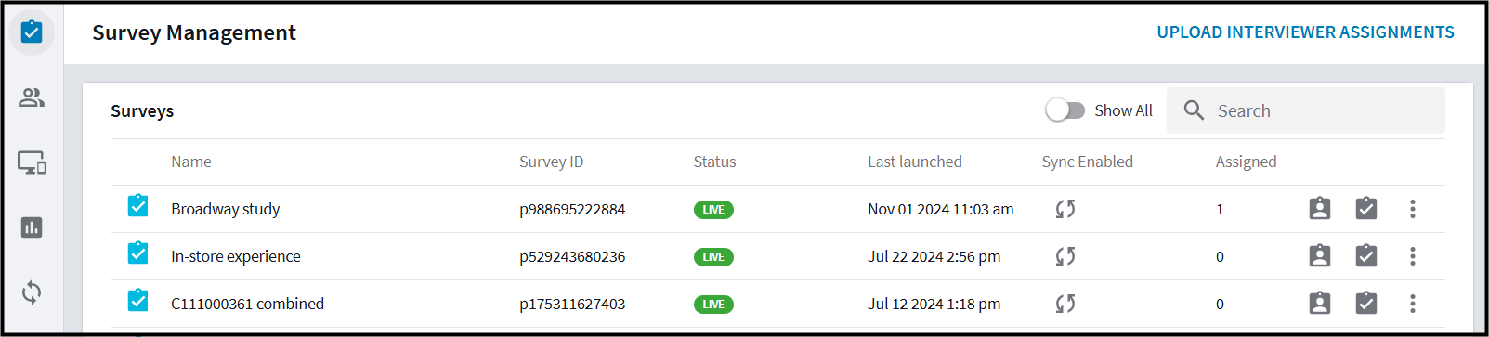Viewport: 1489px width, 337px height.
Task: Open the reports bar chart sidebar icon
Action: click(32, 227)
